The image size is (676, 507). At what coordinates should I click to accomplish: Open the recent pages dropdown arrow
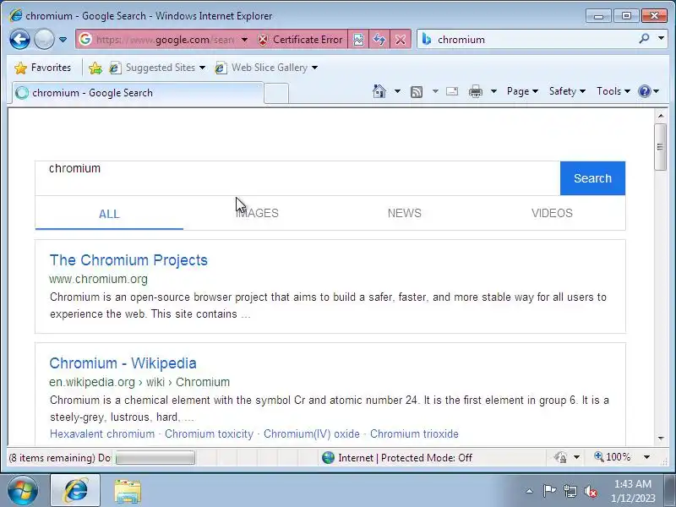click(63, 40)
